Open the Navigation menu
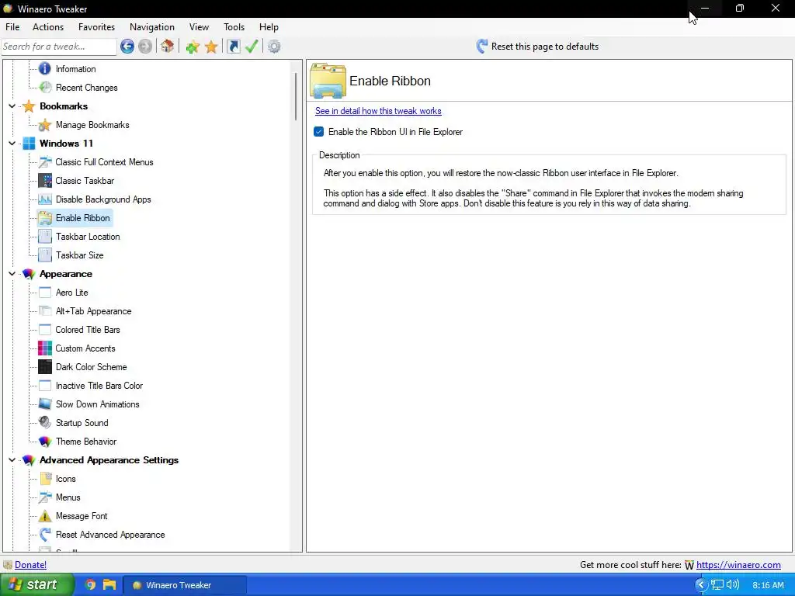The height and width of the screenshot is (596, 795). (152, 27)
